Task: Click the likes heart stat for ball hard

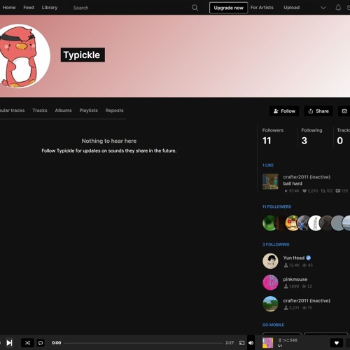Action: pyautogui.click(x=304, y=191)
